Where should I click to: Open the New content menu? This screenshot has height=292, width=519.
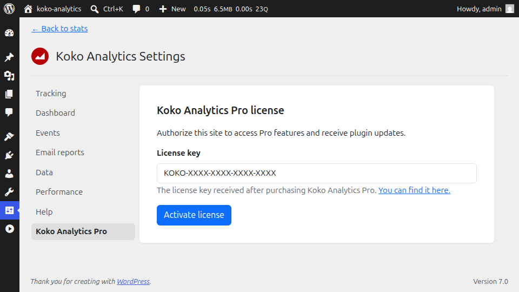(172, 9)
